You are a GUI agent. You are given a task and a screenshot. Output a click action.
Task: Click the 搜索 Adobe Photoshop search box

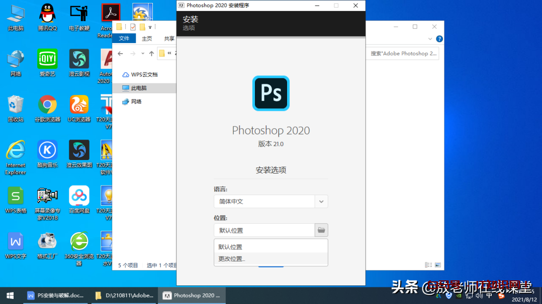pyautogui.click(x=402, y=53)
